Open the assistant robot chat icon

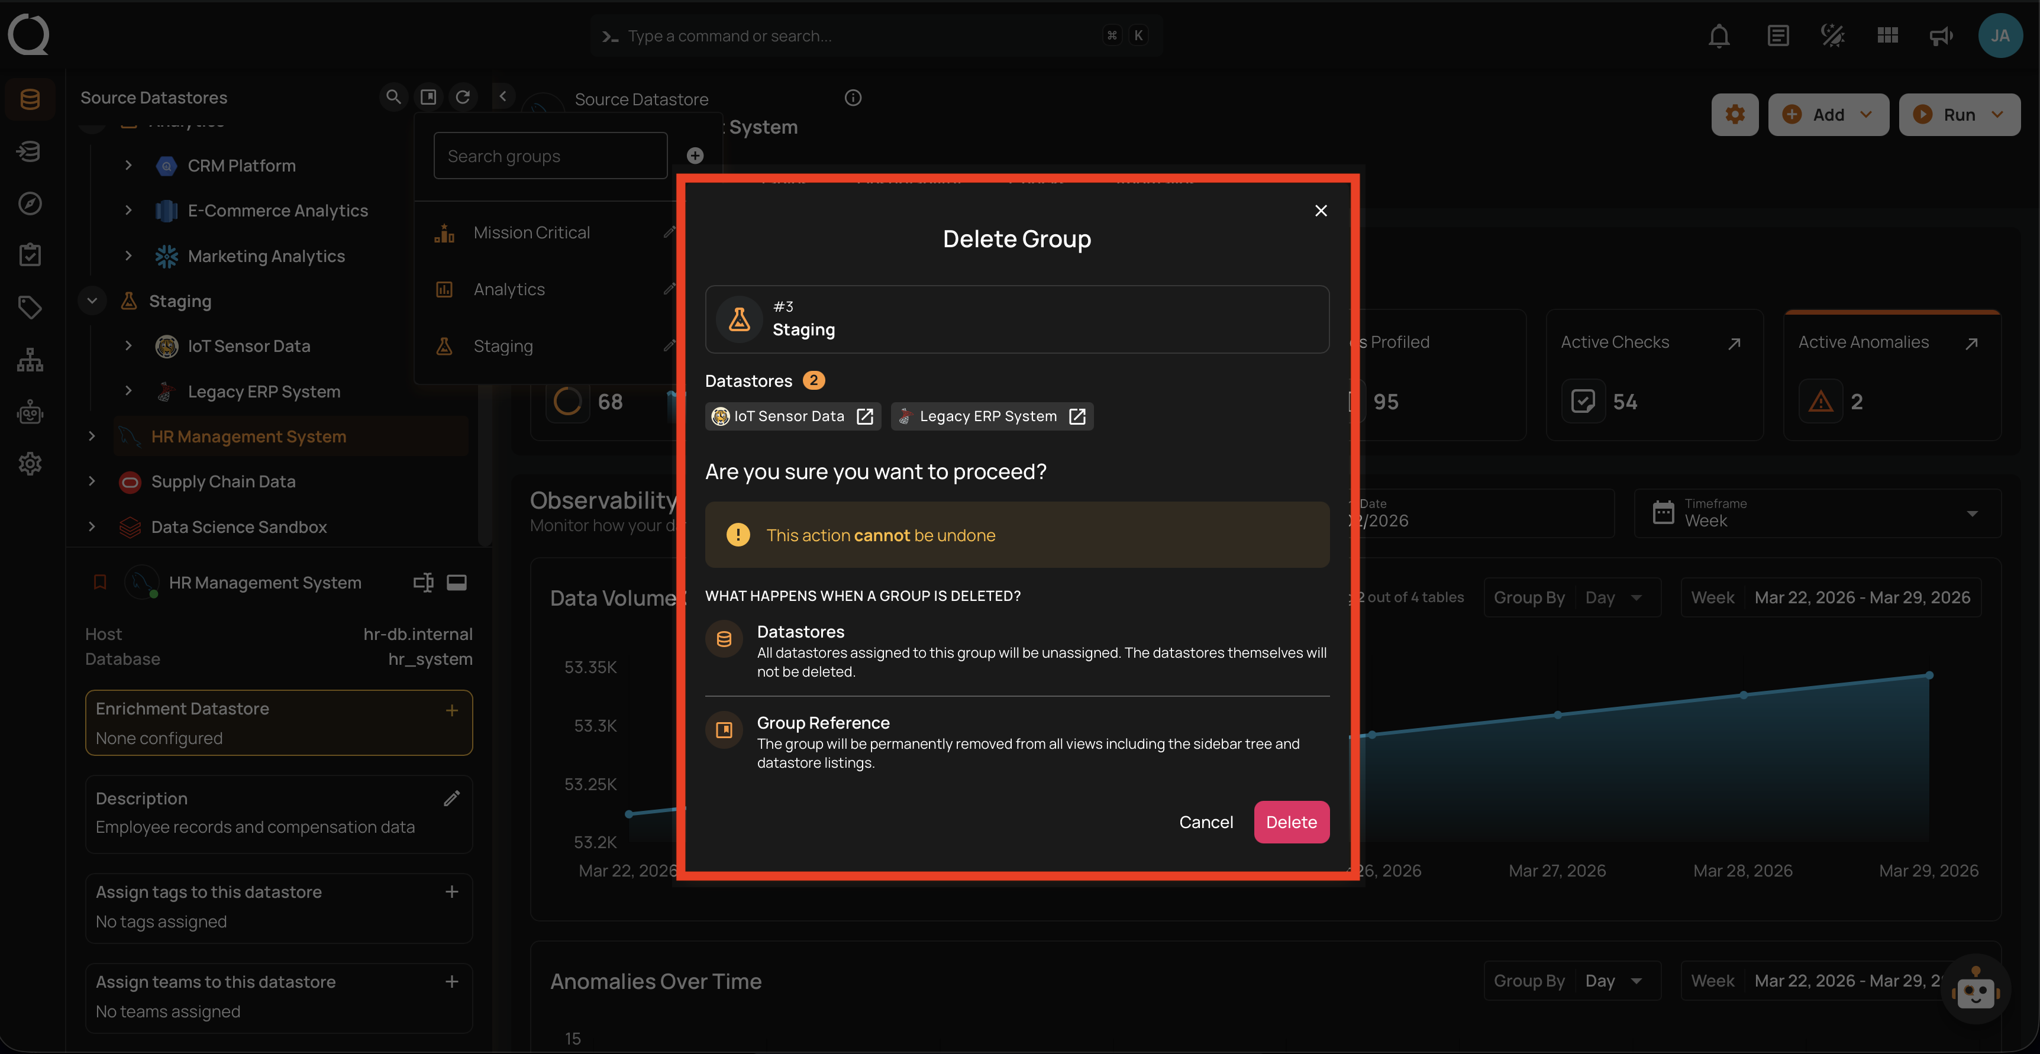click(1975, 989)
